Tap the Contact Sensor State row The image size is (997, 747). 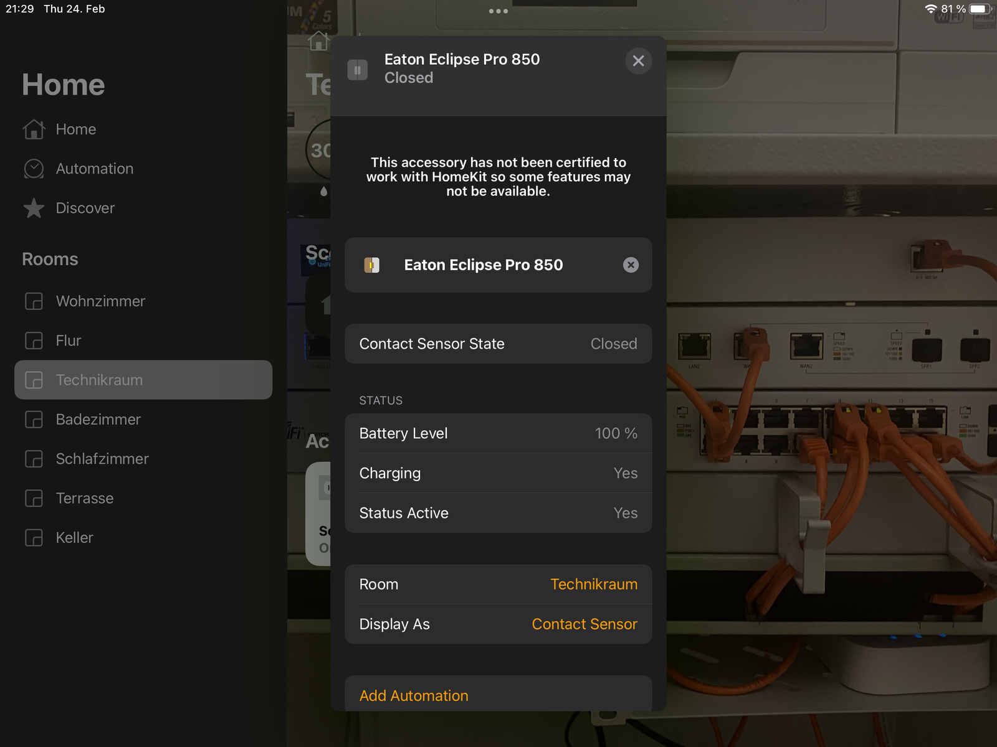tap(498, 344)
